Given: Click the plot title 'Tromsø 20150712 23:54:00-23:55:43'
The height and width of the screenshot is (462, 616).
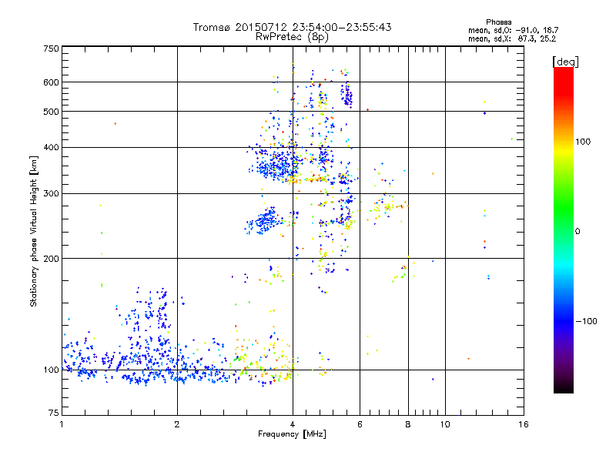Looking at the screenshot, I should [x=293, y=27].
